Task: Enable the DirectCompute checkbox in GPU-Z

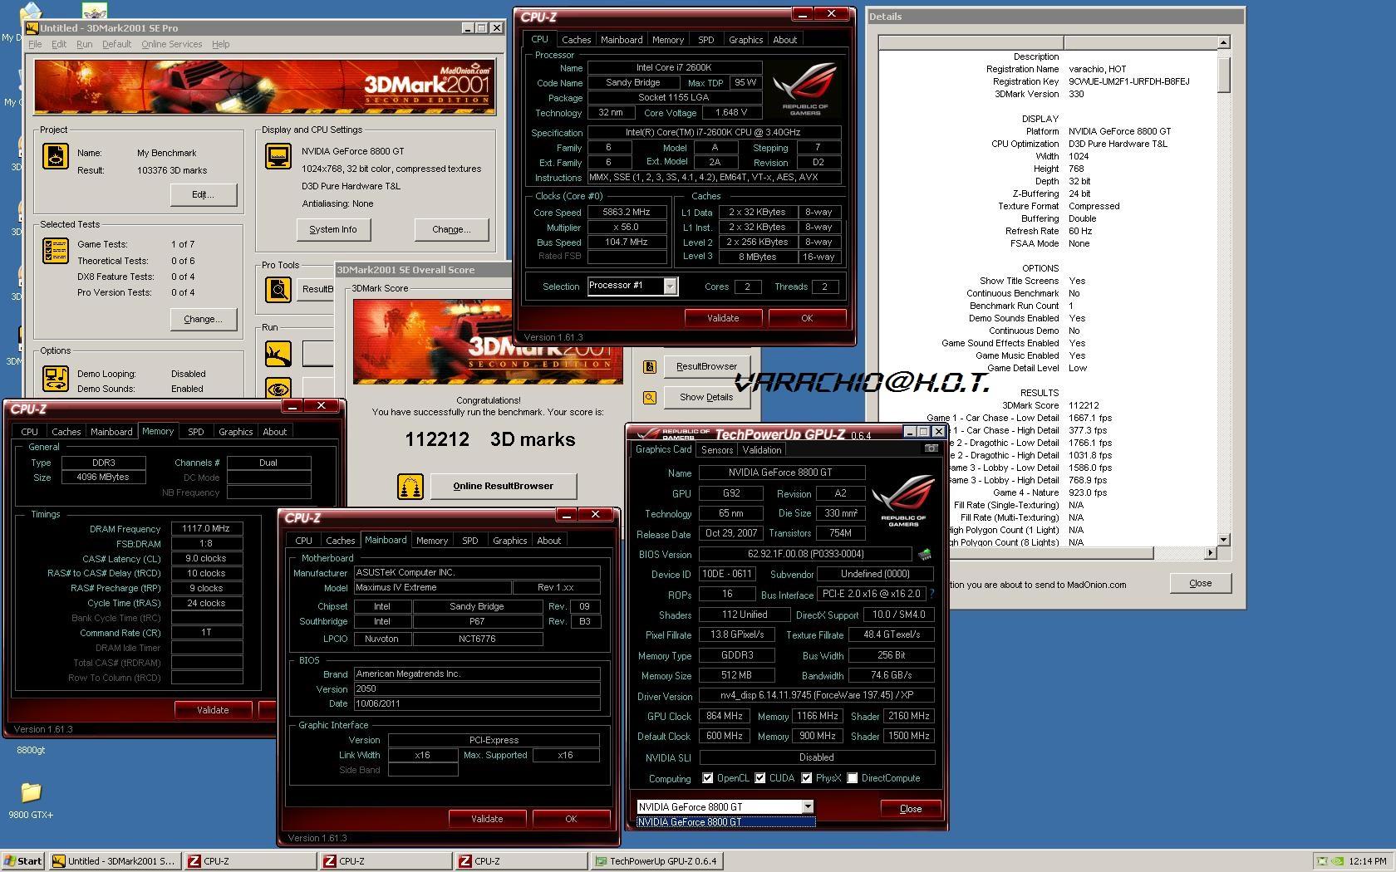Action: click(x=852, y=778)
